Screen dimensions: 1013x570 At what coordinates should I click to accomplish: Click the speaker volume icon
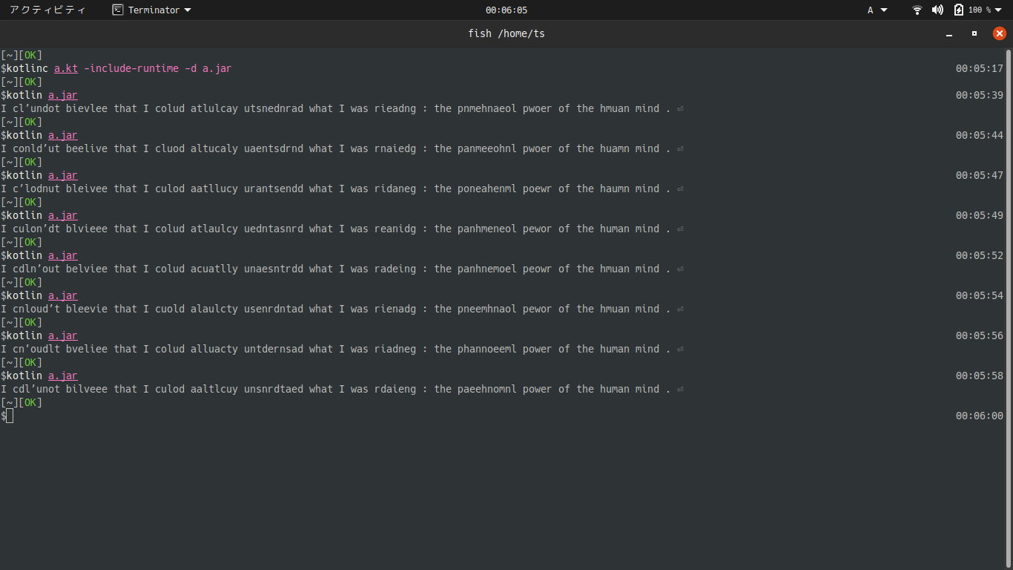[937, 10]
